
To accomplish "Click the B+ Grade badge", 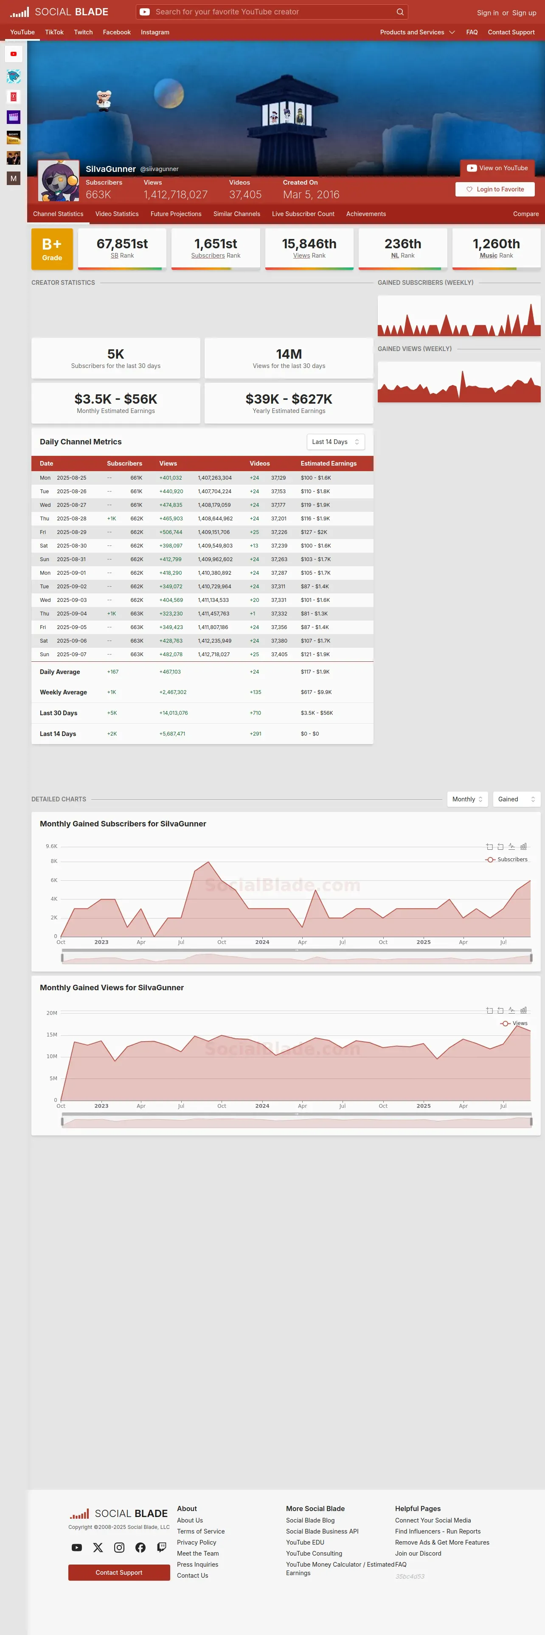I will [x=52, y=250].
